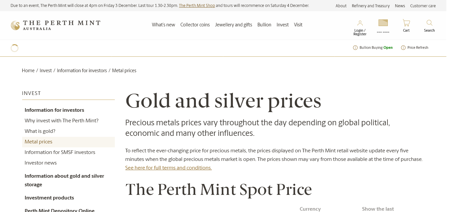Open the What's new menu
452x212 pixels.
pyautogui.click(x=163, y=25)
